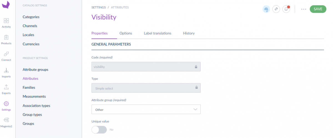This screenshot has width=333, height=138.
Task: Open Families in product settings
Action: tap(29, 88)
